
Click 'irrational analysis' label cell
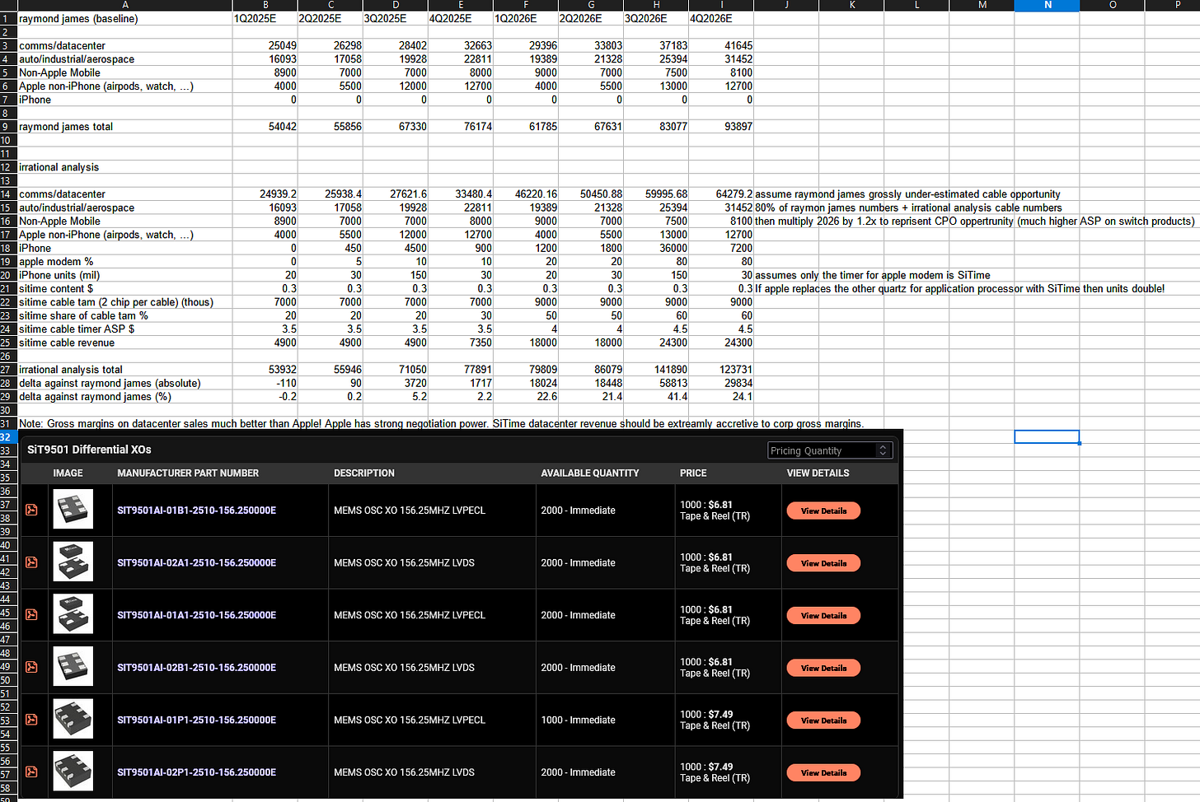(125, 167)
